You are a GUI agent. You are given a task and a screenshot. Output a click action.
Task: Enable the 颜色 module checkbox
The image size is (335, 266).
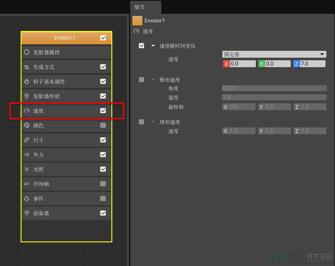coord(103,125)
